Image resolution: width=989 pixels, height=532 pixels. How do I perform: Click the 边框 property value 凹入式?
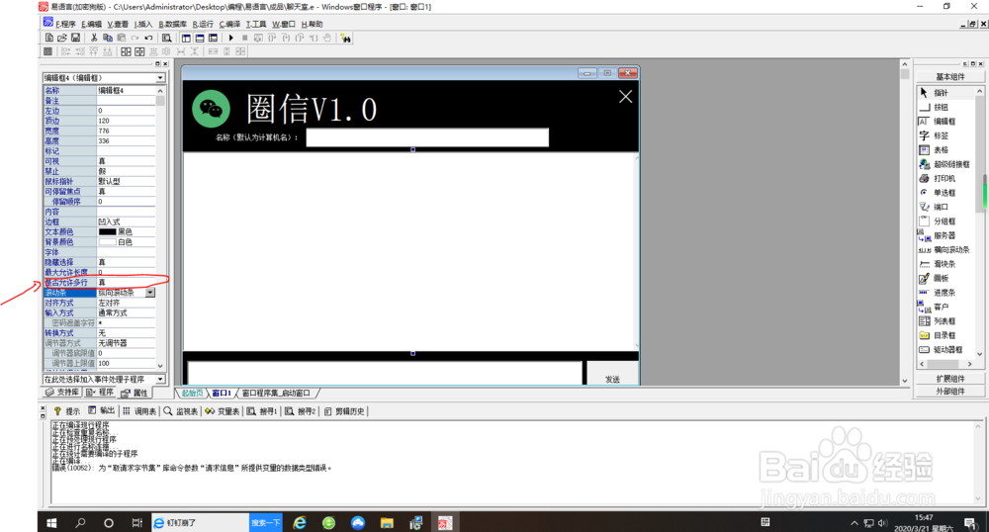[126, 222]
